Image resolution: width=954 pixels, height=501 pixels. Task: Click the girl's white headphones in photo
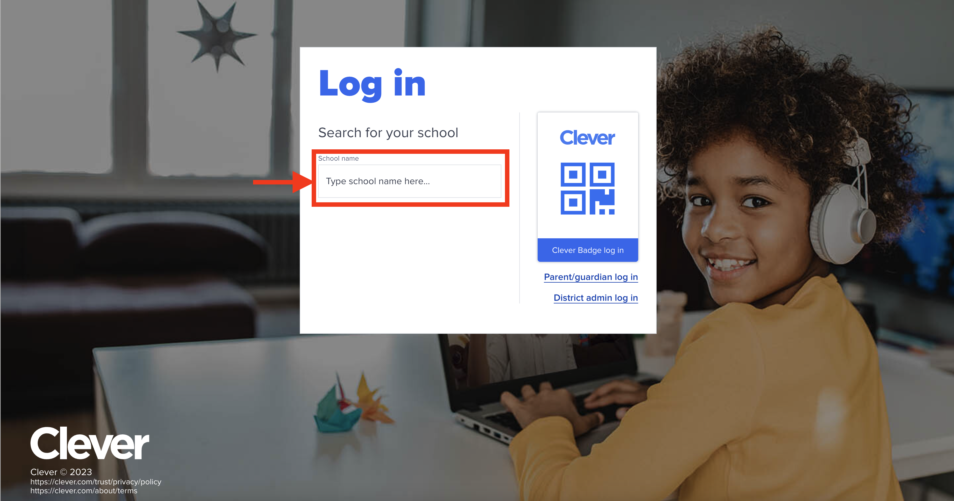[x=841, y=208]
